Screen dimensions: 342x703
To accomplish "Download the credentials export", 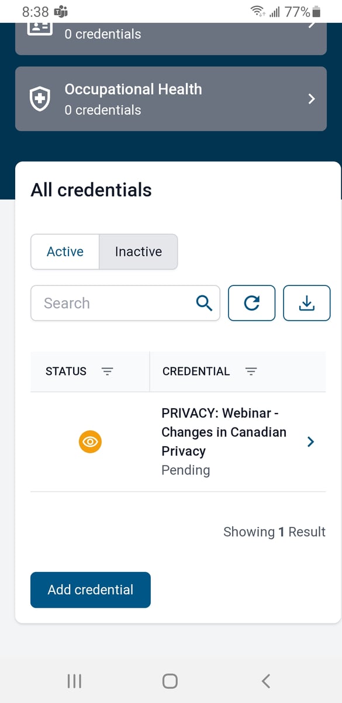I will click(306, 303).
